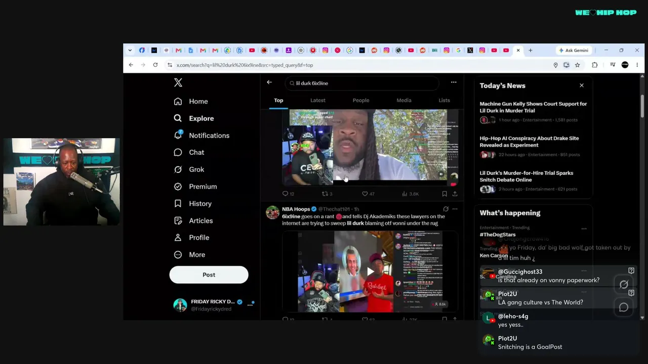
Task: Select the Top search tab
Action: [x=278, y=100]
